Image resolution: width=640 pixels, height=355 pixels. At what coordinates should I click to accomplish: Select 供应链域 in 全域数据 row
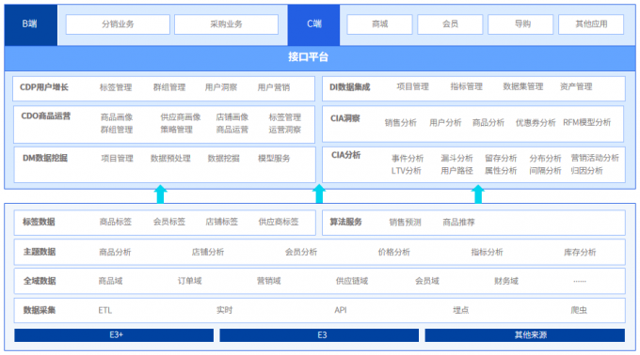352,281
